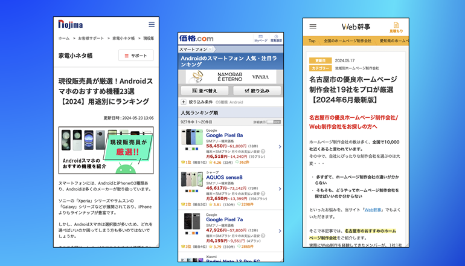Image resolution: width=465 pixels, height=266 pixels.
Task: Click the 並べ替え sort button
Action: click(x=205, y=91)
